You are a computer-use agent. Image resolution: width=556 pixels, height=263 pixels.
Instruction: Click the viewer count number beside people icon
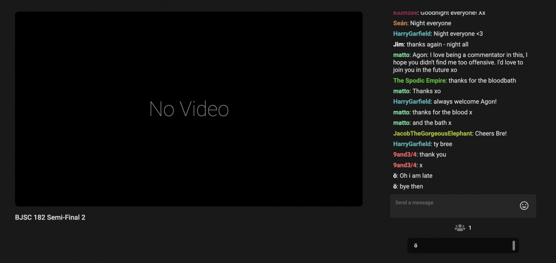pyautogui.click(x=470, y=228)
